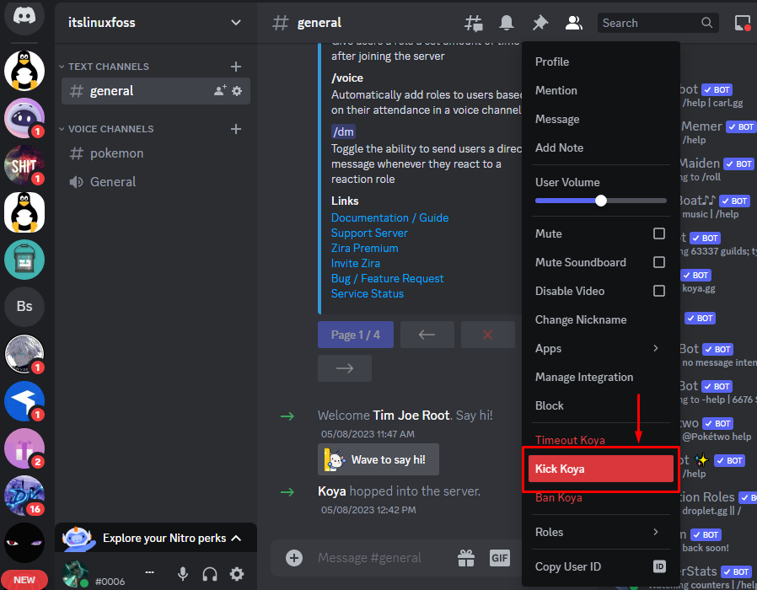Screen dimensions: 757x590
Task: Collapse the Voice Channels category
Action: [106, 129]
